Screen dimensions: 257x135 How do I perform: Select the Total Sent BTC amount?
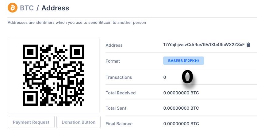click(x=181, y=108)
